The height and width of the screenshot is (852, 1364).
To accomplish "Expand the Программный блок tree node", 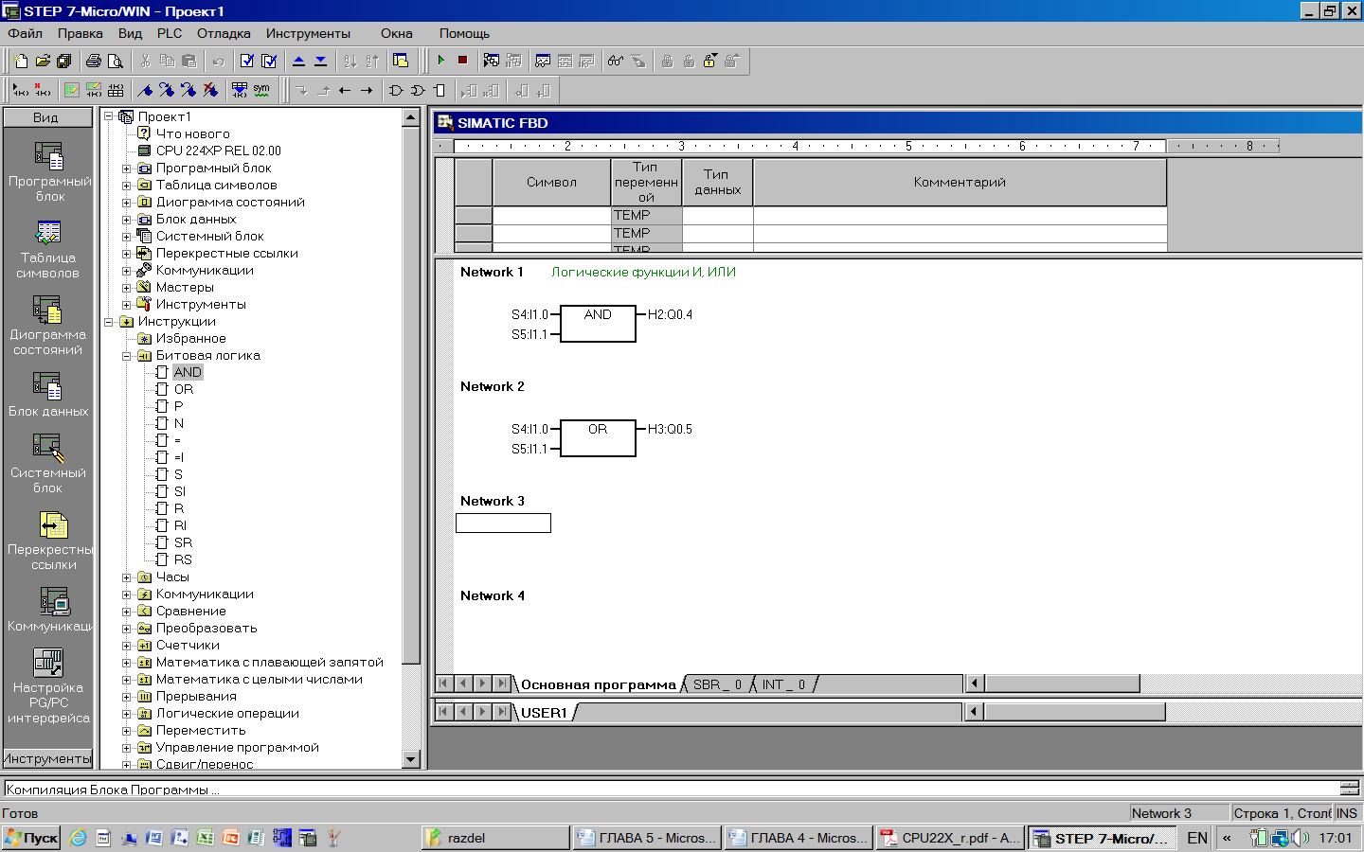I will [x=127, y=169].
